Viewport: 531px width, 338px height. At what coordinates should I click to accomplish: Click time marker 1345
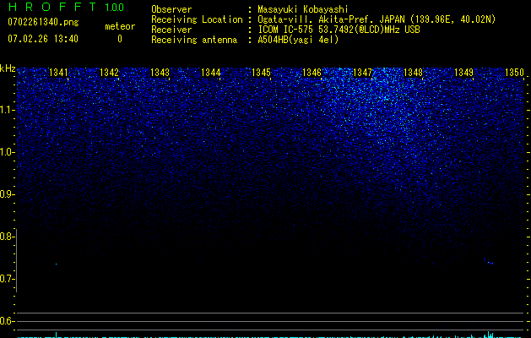click(x=261, y=72)
